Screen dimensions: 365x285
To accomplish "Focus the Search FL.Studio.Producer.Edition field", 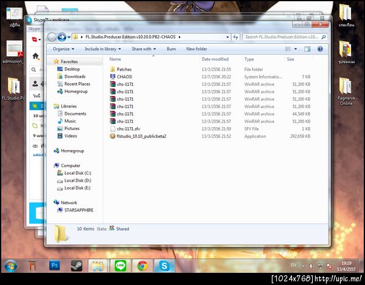I will pos(285,36).
